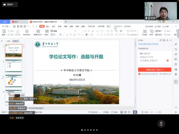Click the print preview icon
Screen dimensions: 179x134
[x=25, y=26]
